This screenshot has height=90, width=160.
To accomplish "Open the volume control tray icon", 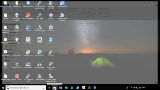I will pos(140,88).
